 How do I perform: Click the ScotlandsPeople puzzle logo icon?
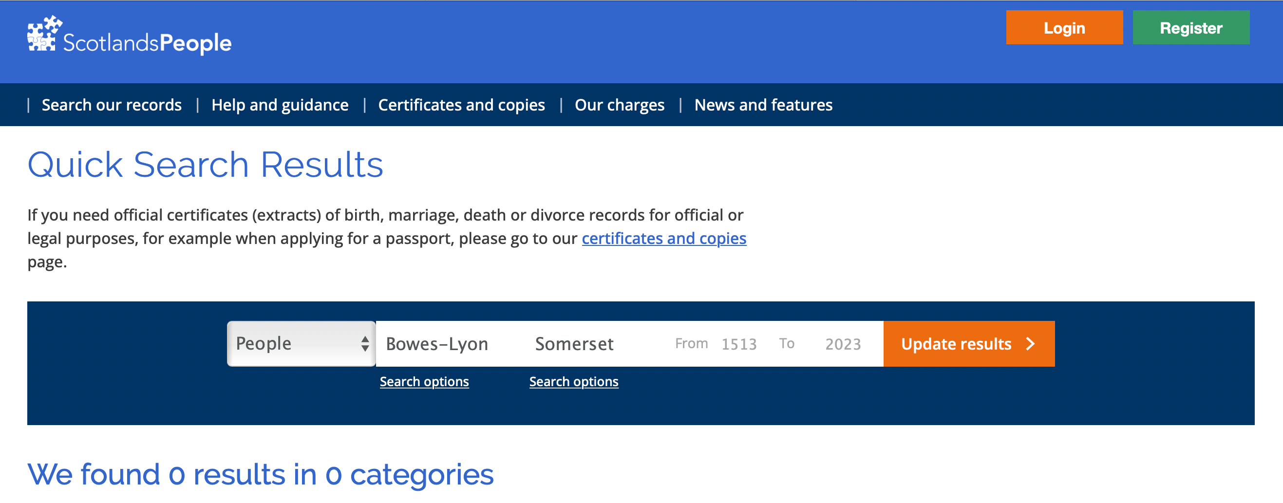(x=44, y=34)
